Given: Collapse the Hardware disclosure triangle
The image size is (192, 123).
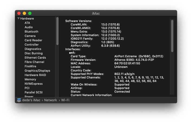Looking at the screenshot, I should click(x=18, y=18).
